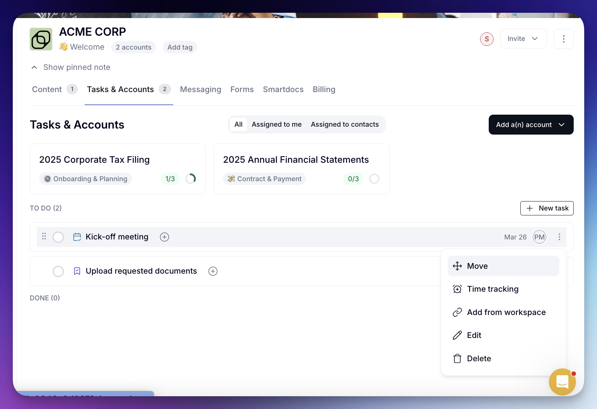Image resolution: width=597 pixels, height=409 pixels.
Task: Mark Kick-off meeting as complete
Action: pos(58,237)
